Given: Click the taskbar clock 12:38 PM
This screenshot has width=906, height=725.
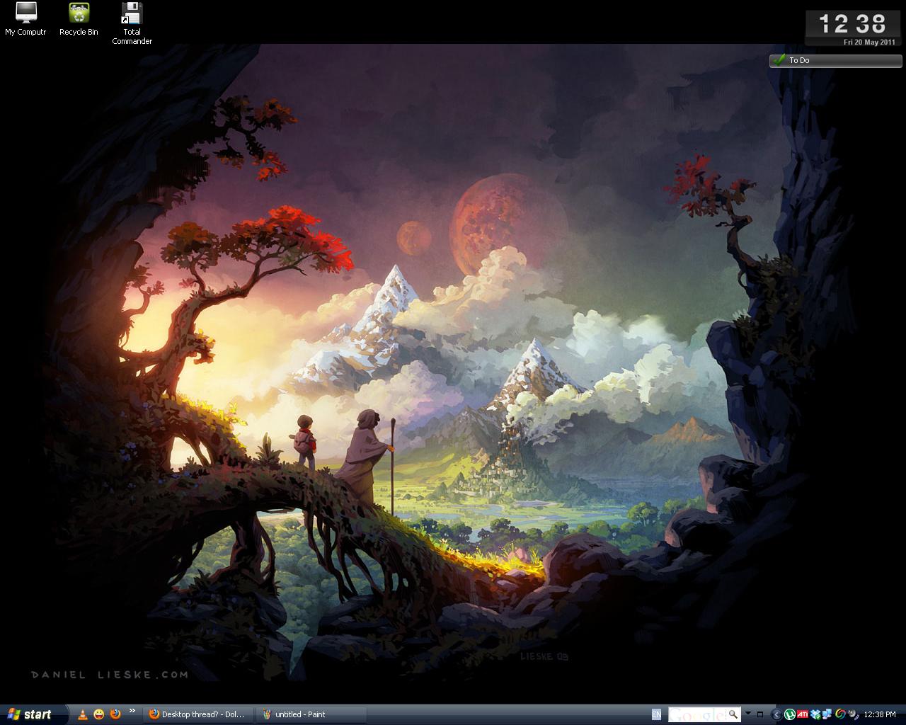Looking at the screenshot, I should (x=880, y=714).
